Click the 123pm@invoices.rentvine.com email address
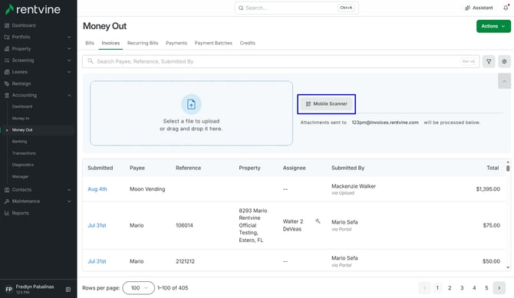 pyautogui.click(x=385, y=123)
